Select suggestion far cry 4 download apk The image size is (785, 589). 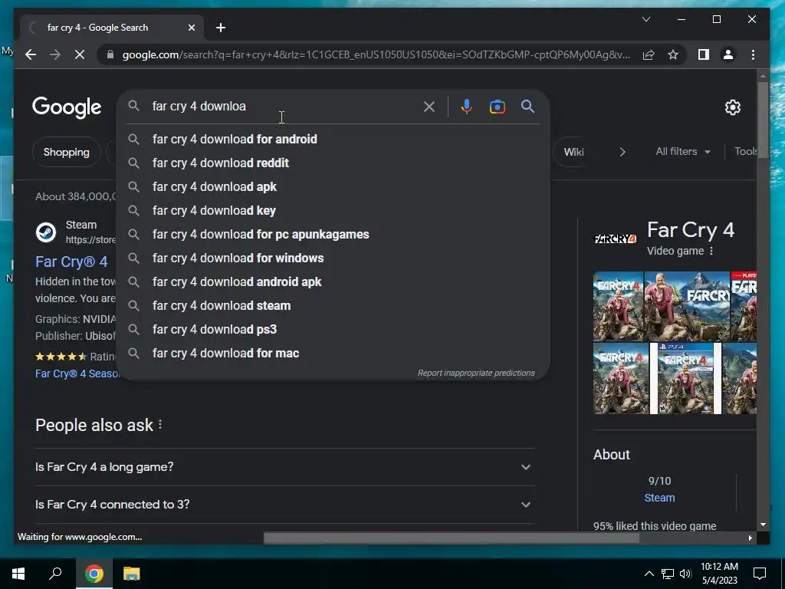pos(333,187)
